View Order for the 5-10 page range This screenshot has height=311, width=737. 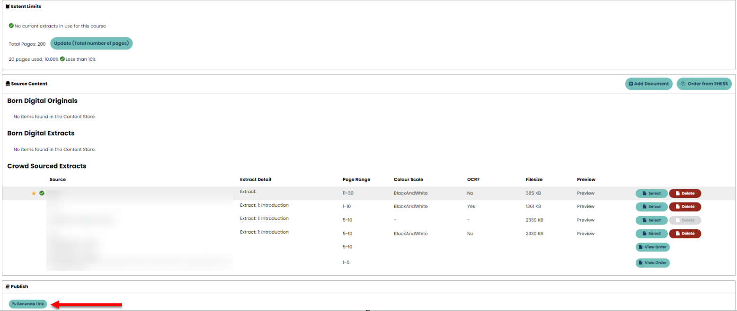652,247
